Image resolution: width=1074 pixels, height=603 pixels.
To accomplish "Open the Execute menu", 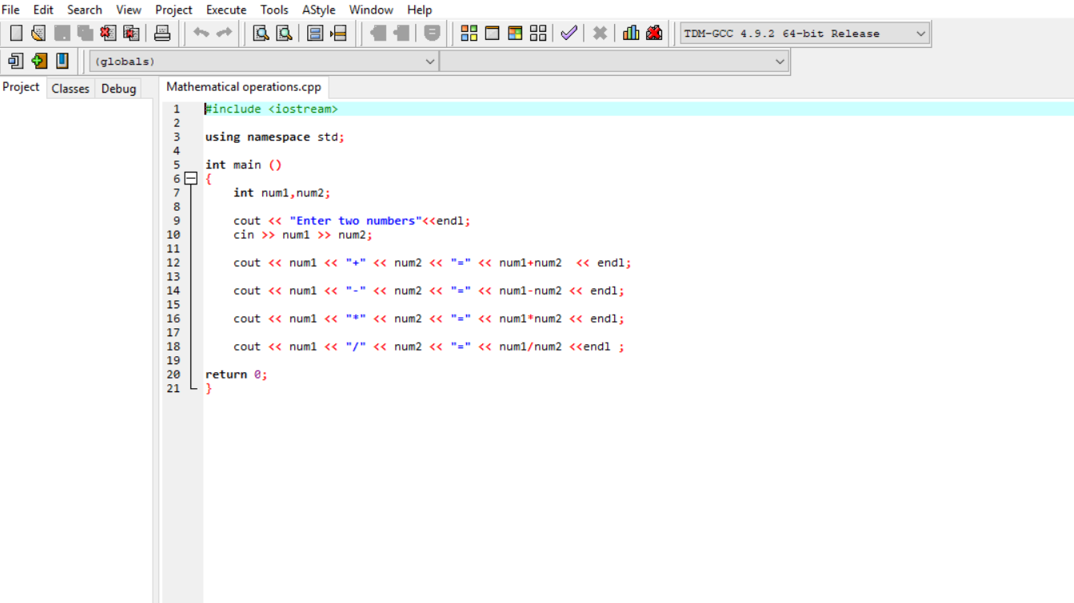I will tap(226, 10).
